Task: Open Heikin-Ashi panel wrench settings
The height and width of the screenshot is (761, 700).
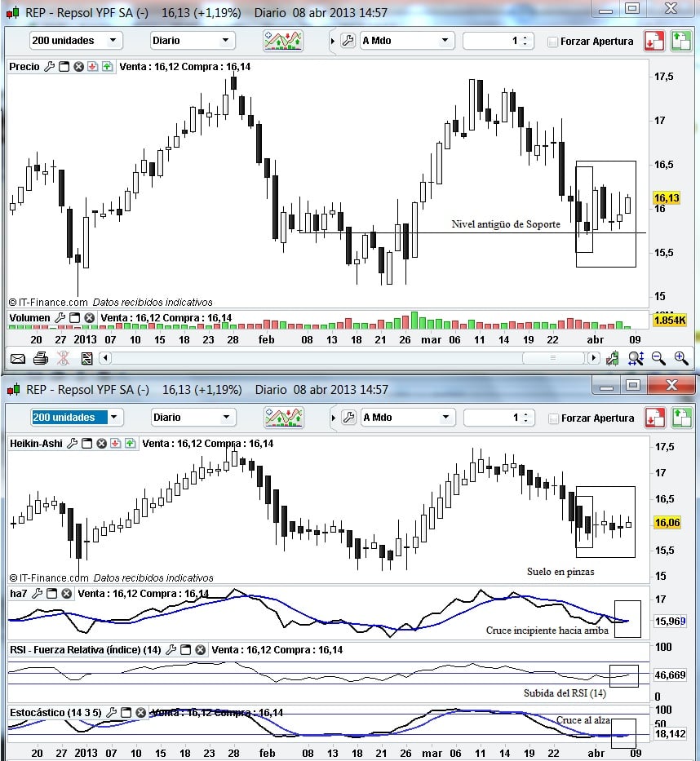Action: pyautogui.click(x=73, y=443)
